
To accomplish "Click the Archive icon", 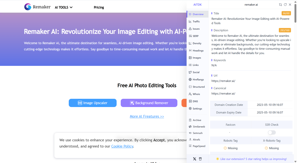I will [190, 120].
